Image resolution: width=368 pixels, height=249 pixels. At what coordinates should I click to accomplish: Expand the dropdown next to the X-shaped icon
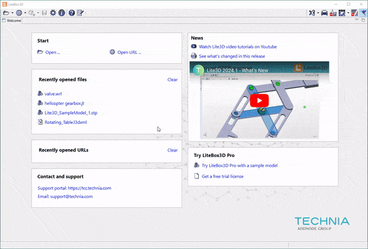318,13
